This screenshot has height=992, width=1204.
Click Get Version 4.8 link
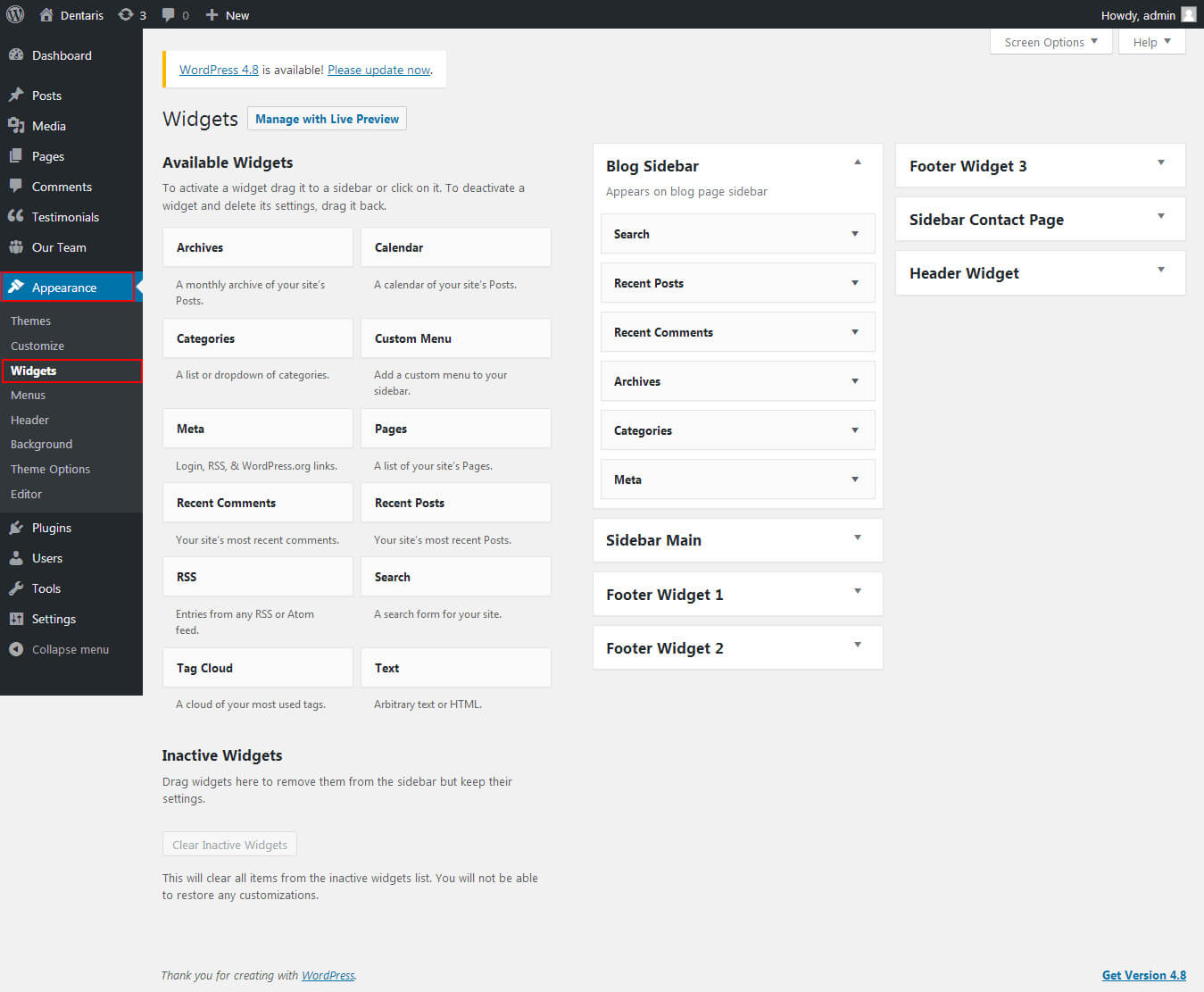tap(1144, 975)
